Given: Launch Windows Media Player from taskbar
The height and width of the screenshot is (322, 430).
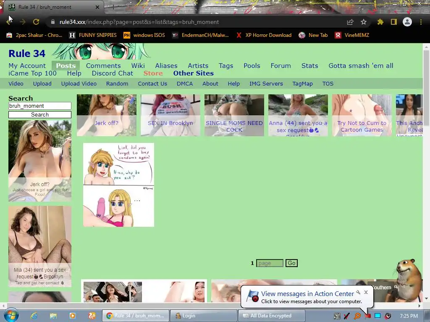Looking at the screenshot, I should point(73,316).
